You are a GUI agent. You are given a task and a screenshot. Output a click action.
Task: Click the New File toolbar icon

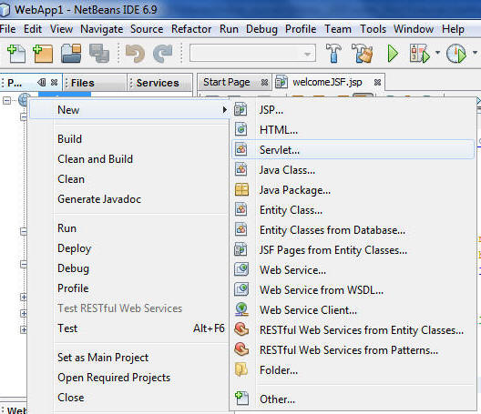[x=16, y=54]
